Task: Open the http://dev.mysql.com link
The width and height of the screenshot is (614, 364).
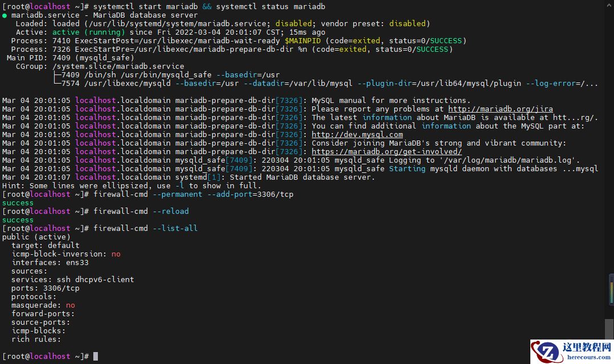Action: [x=357, y=135]
